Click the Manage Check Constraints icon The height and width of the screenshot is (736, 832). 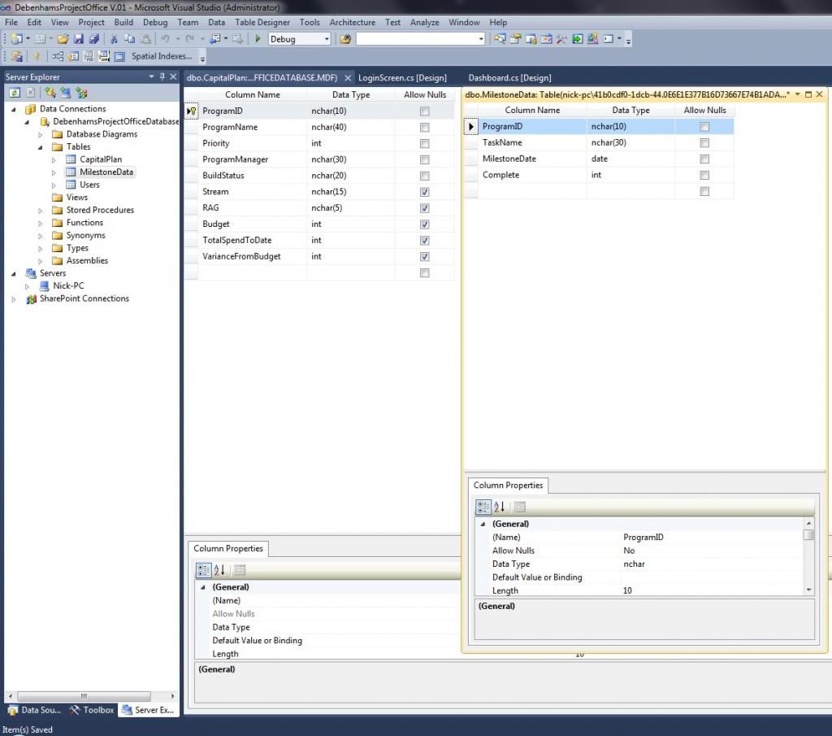(119, 56)
